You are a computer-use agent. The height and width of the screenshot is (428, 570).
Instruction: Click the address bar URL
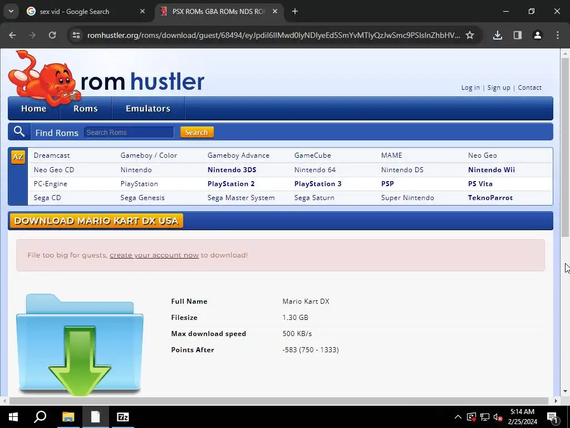coord(273,35)
